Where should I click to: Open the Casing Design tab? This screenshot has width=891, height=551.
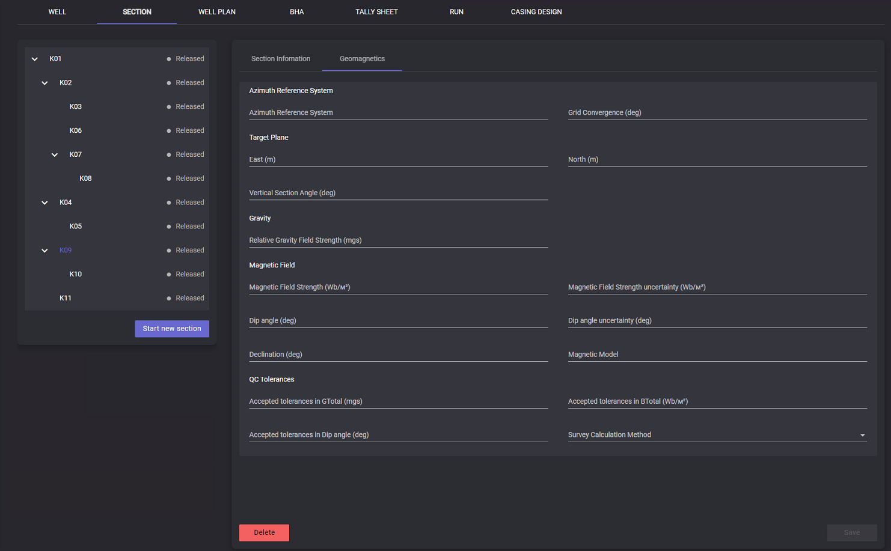tap(536, 12)
